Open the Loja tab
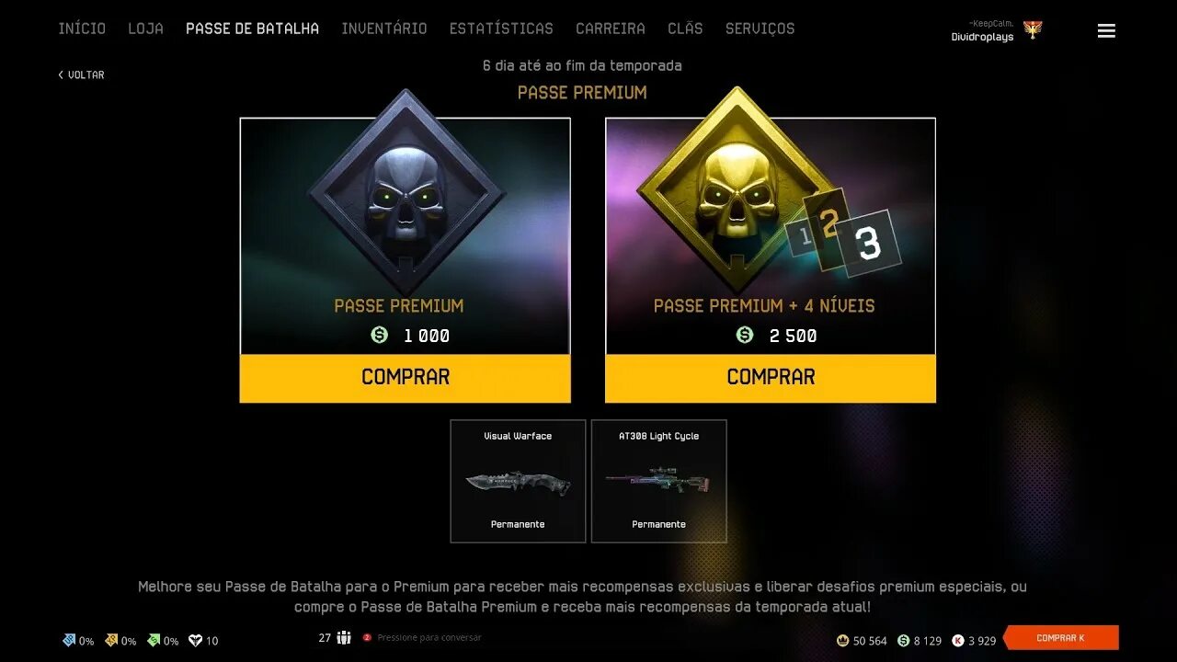 pyautogui.click(x=145, y=29)
